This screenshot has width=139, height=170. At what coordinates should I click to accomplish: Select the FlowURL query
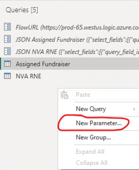click(70, 27)
